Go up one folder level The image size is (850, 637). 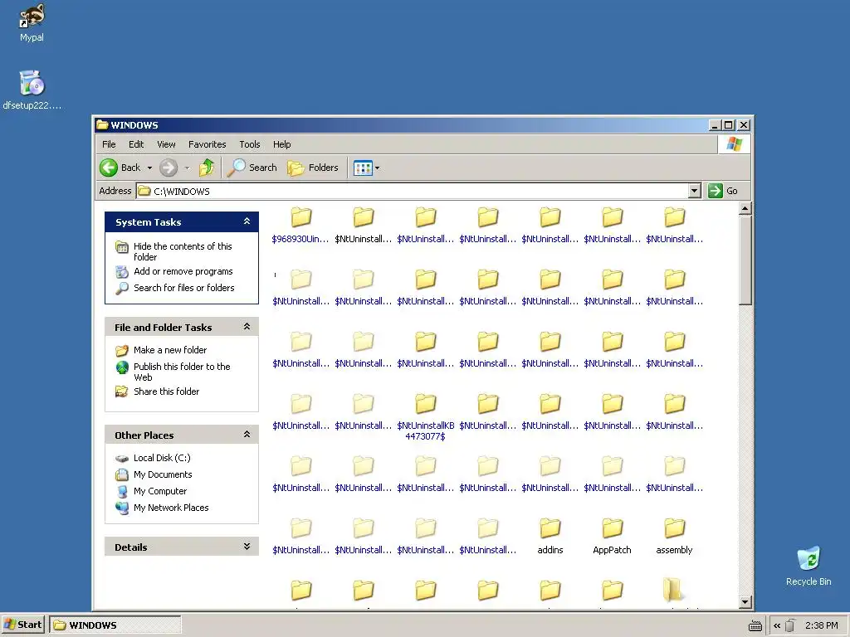tap(207, 168)
